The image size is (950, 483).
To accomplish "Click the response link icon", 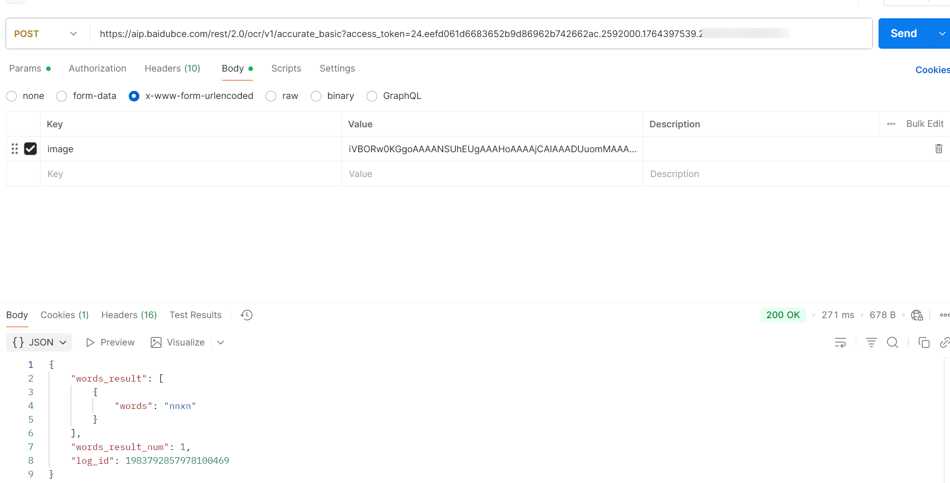I will click(x=945, y=342).
